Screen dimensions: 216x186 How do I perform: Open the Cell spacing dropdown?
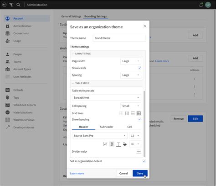pyautogui.click(x=131, y=106)
